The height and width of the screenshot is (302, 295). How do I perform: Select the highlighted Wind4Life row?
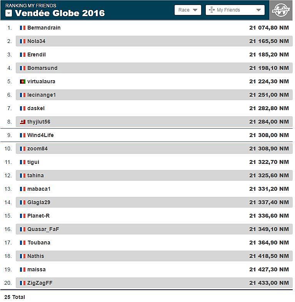[147, 135]
